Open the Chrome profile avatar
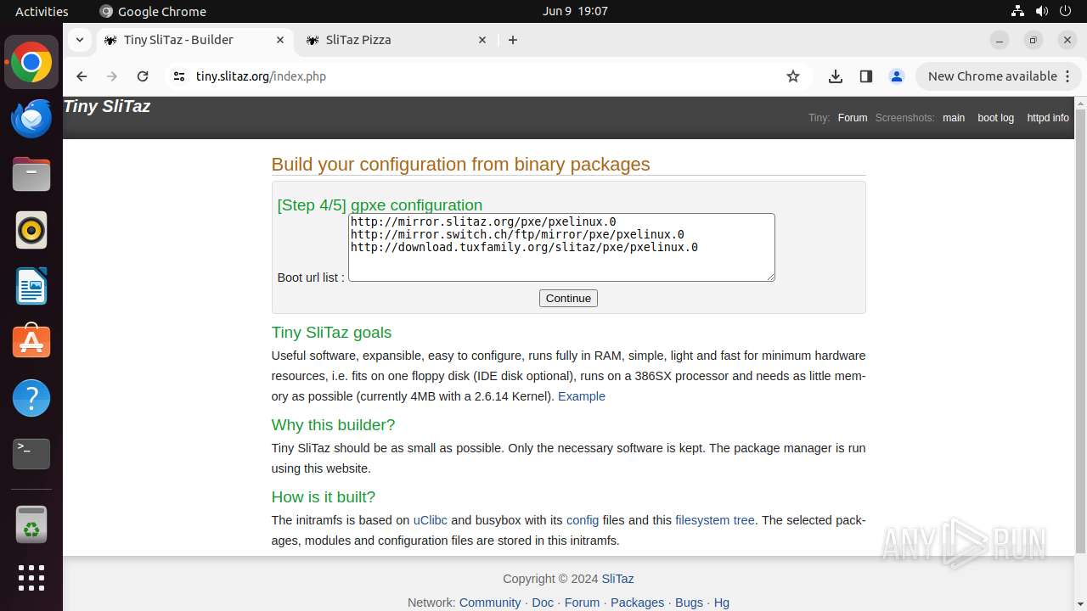 click(897, 76)
